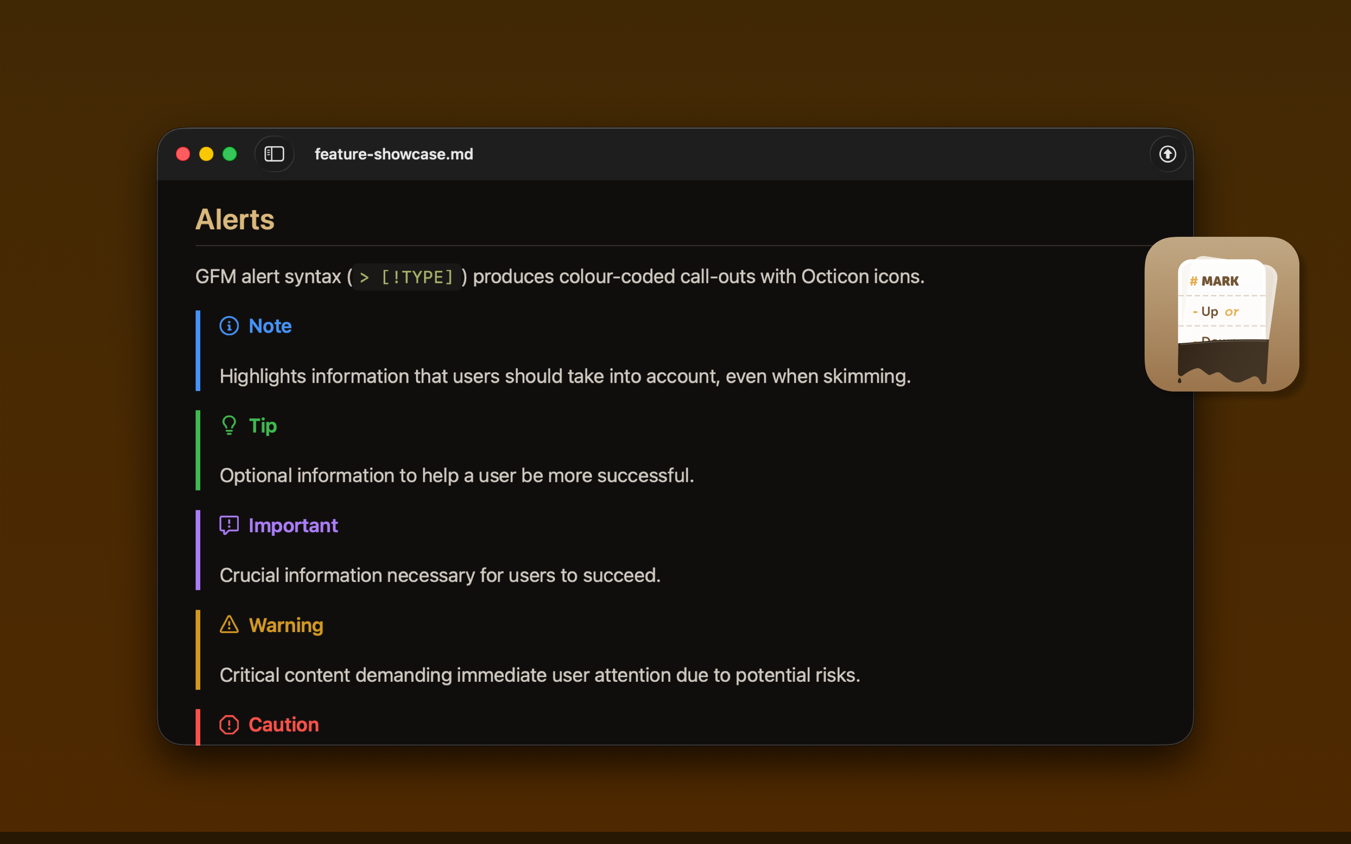Click the red Caution alert label
The width and height of the screenshot is (1351, 844).
(283, 724)
